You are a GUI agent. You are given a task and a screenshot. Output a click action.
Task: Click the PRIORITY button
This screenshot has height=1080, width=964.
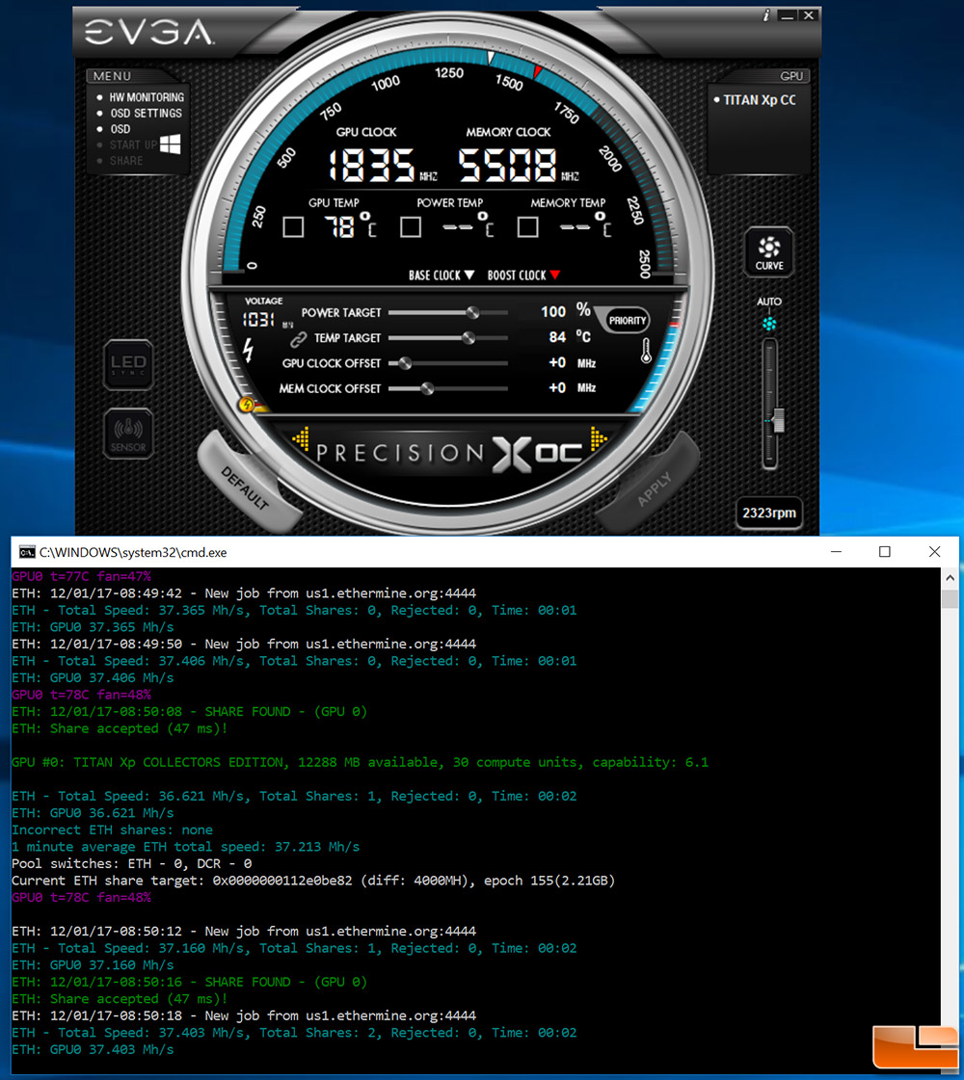click(x=627, y=320)
